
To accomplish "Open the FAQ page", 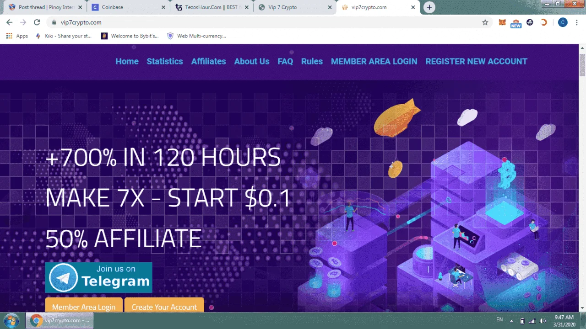I will click(x=285, y=61).
